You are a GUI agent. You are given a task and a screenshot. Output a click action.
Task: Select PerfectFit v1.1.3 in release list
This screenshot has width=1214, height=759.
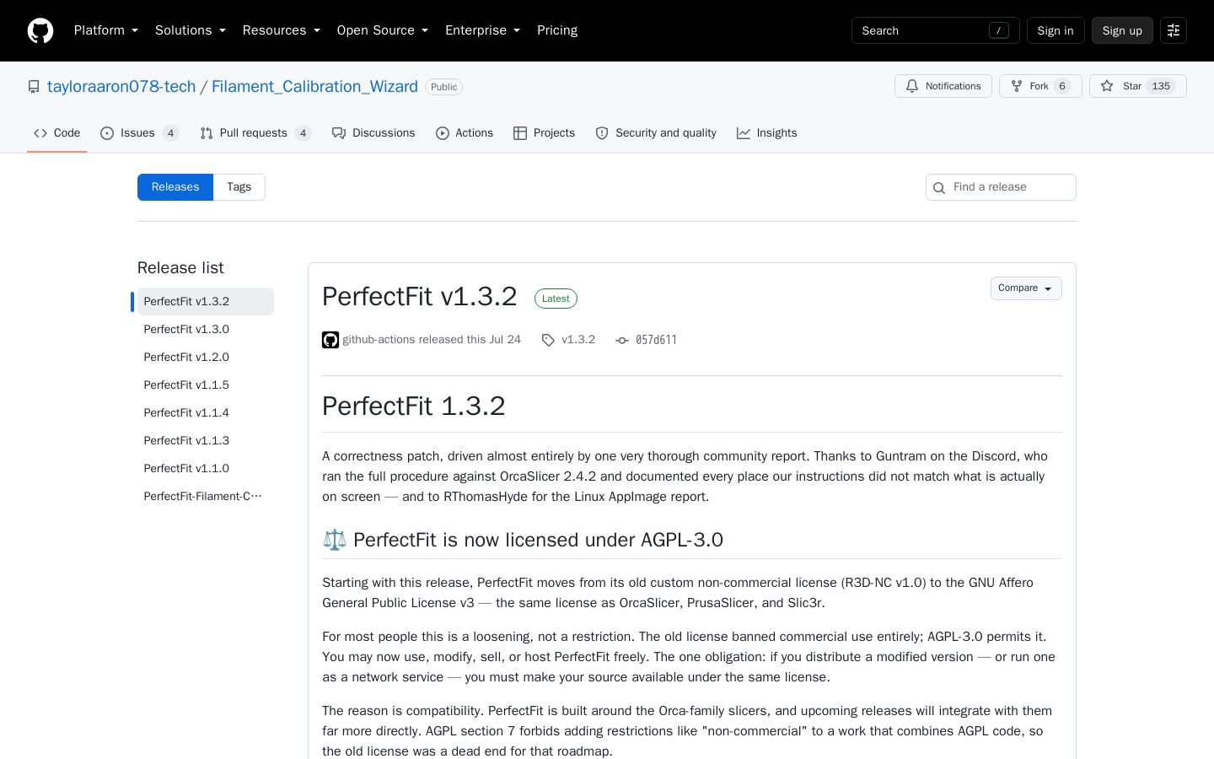click(206, 440)
